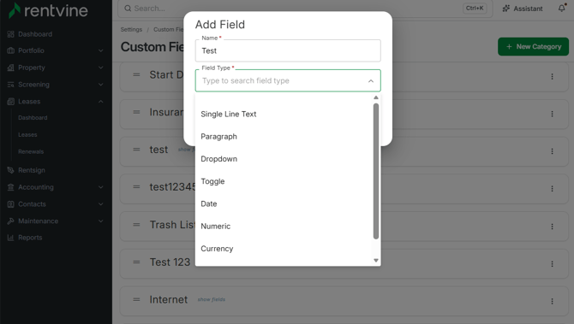Open the more options menu for Start row
Viewport: 574px width, 324px height.
[552, 76]
